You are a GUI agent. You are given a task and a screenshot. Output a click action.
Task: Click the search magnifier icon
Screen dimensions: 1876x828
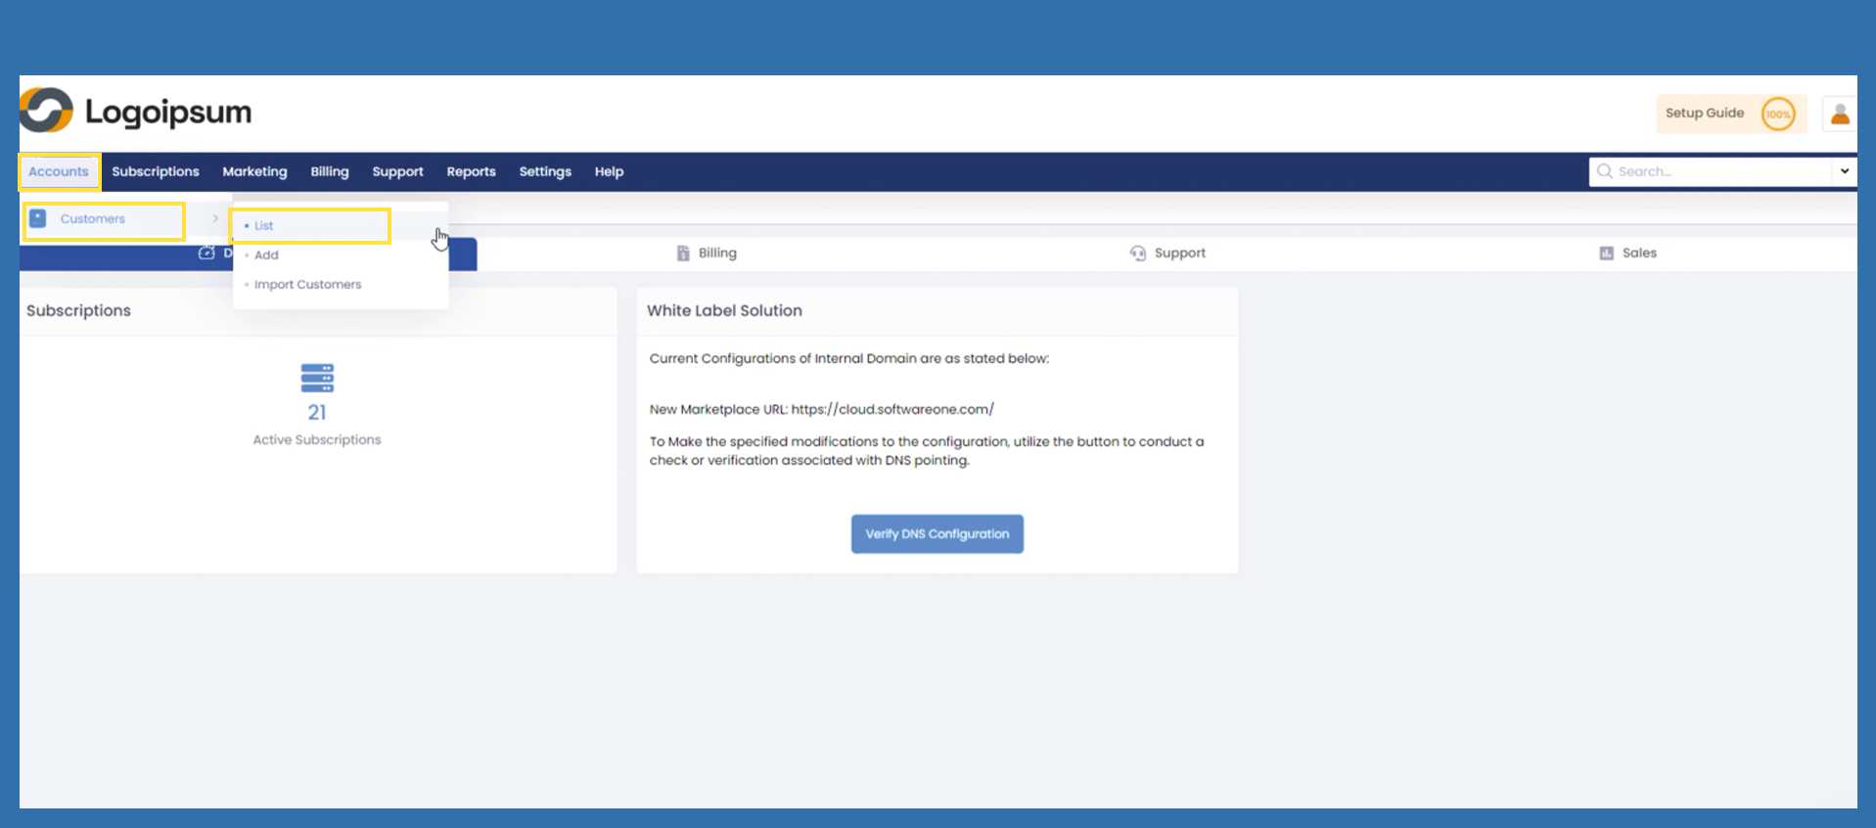click(1604, 171)
